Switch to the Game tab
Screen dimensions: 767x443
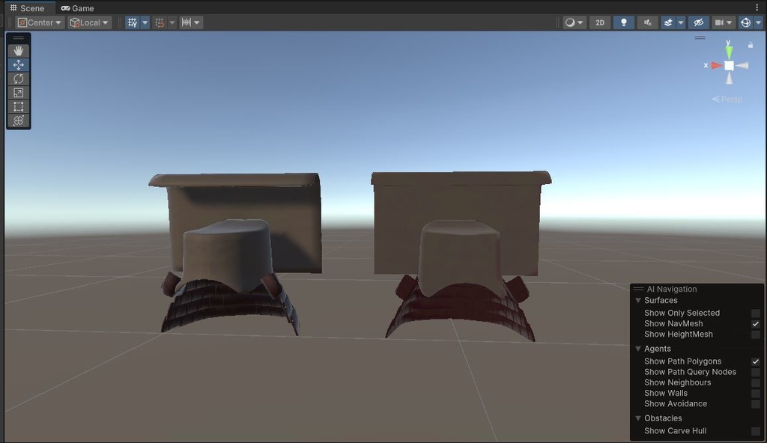pyautogui.click(x=77, y=7)
